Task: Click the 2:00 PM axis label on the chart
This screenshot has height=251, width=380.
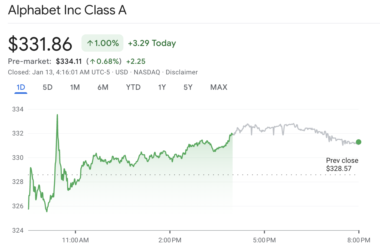Action: [170, 240]
